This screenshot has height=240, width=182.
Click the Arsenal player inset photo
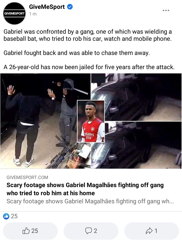click(91, 121)
